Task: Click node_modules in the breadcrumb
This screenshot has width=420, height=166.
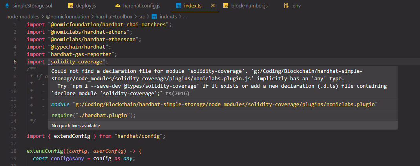Action: tap(22, 16)
